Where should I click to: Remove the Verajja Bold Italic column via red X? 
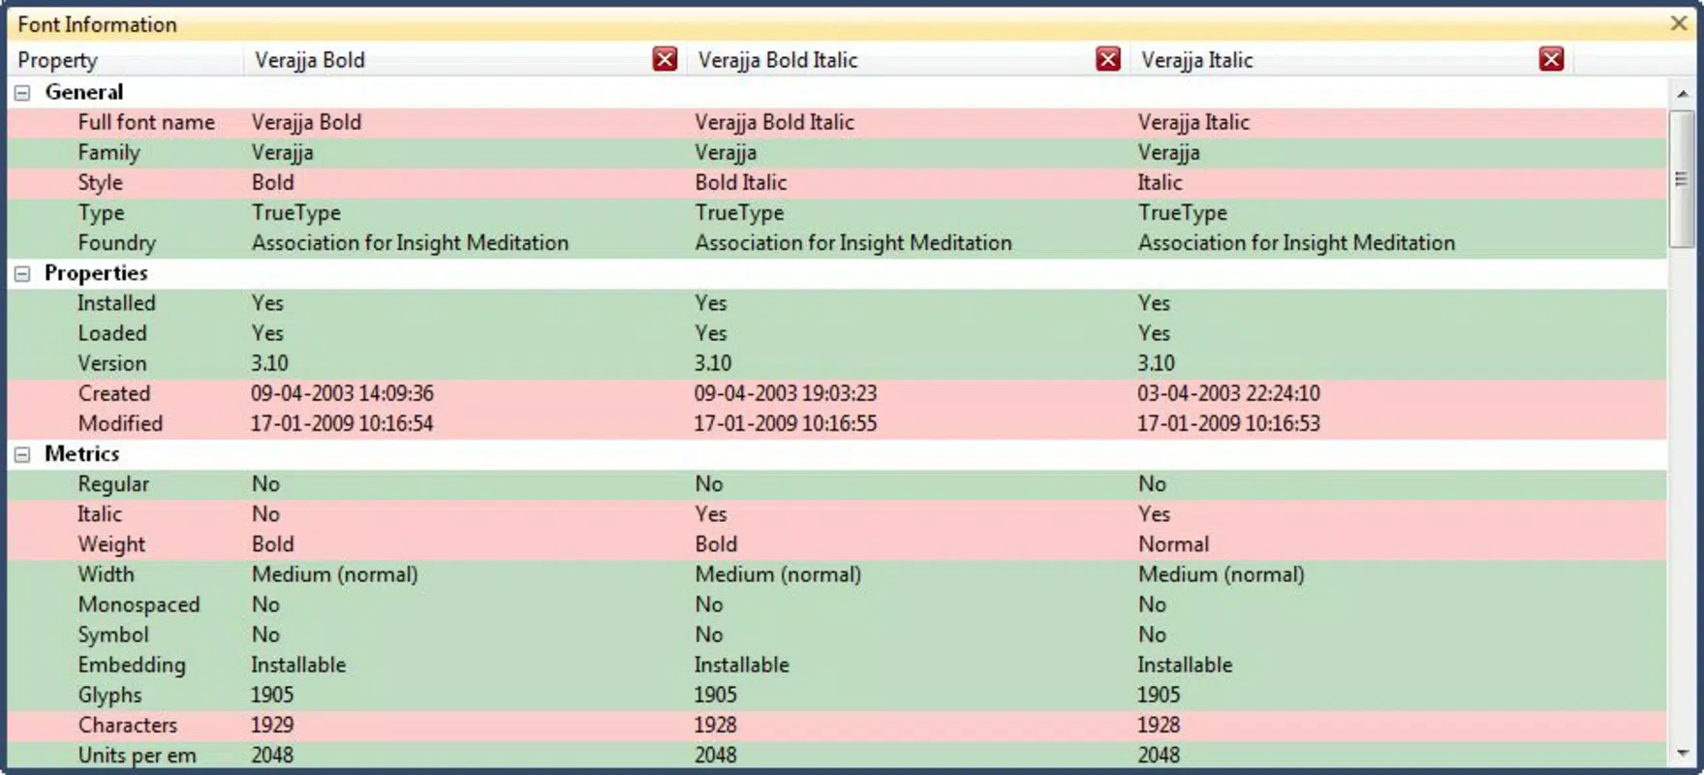pos(1108,59)
